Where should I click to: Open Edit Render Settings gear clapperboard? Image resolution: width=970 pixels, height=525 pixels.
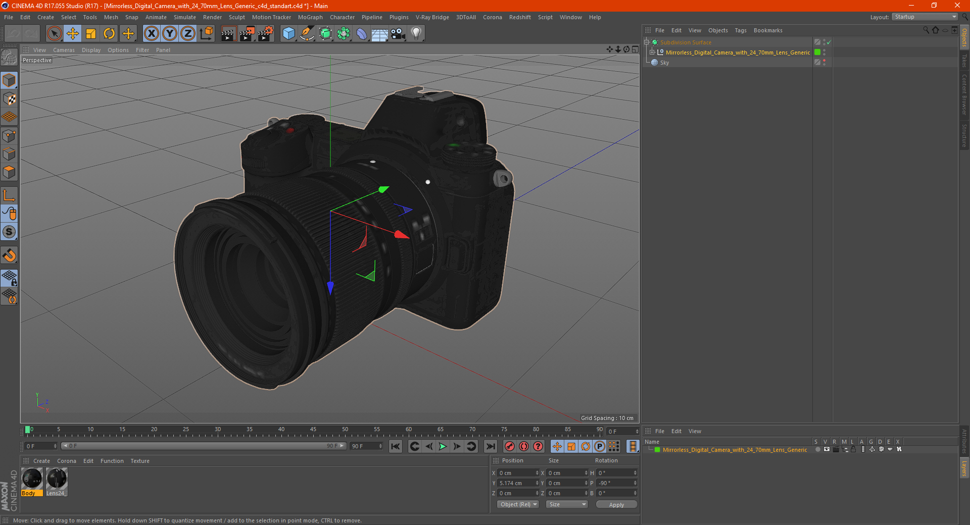[266, 34]
